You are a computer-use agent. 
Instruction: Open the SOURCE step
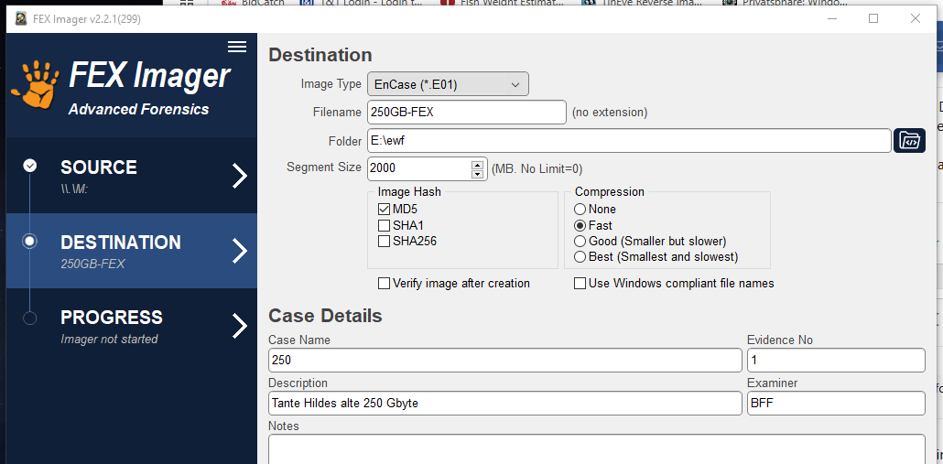coord(132,176)
